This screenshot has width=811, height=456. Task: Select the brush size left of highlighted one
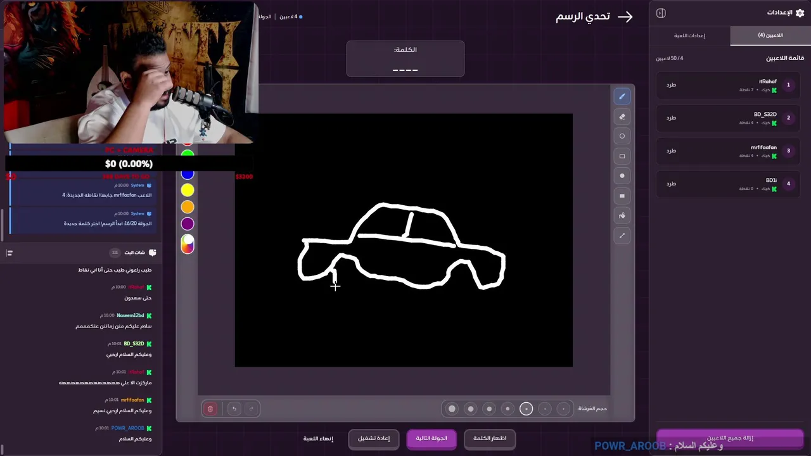(x=508, y=408)
